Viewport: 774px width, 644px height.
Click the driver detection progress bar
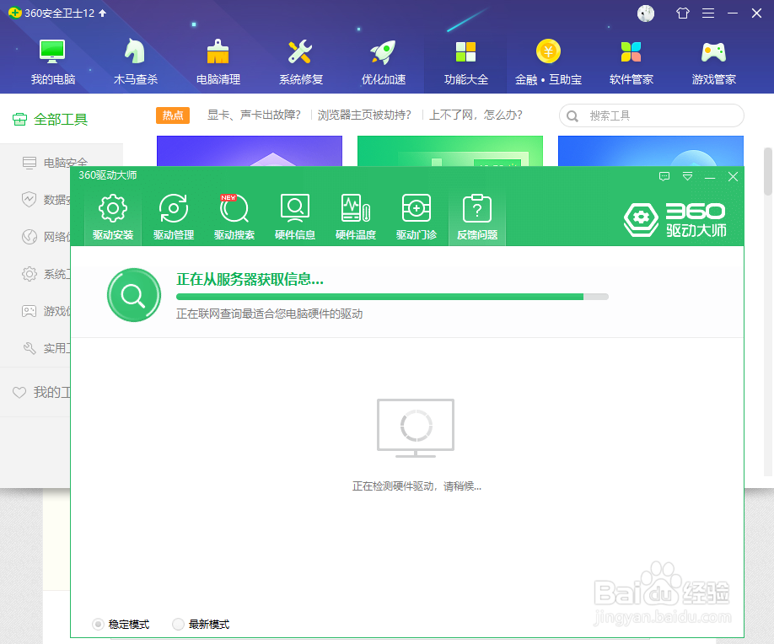coord(392,297)
